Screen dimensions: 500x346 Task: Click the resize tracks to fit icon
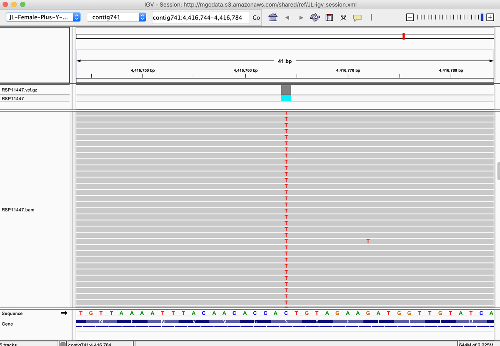point(343,18)
